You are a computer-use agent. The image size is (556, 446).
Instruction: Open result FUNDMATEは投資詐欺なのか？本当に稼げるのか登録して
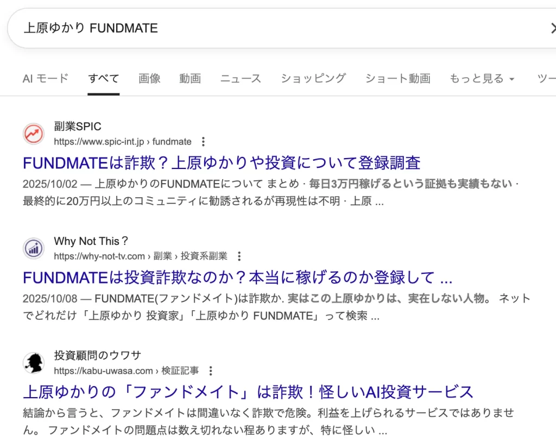238,278
